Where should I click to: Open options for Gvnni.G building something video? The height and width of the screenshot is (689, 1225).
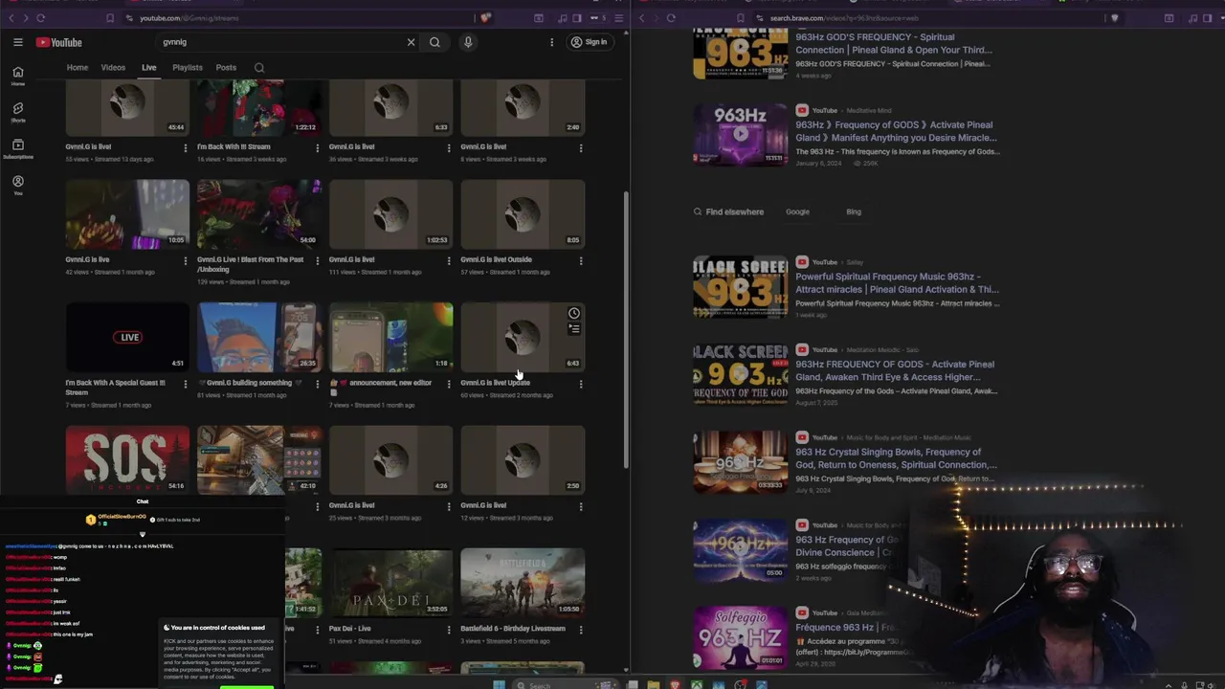click(x=317, y=384)
